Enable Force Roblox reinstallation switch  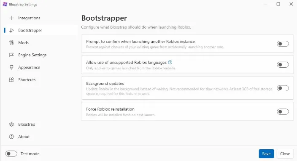[283, 112]
